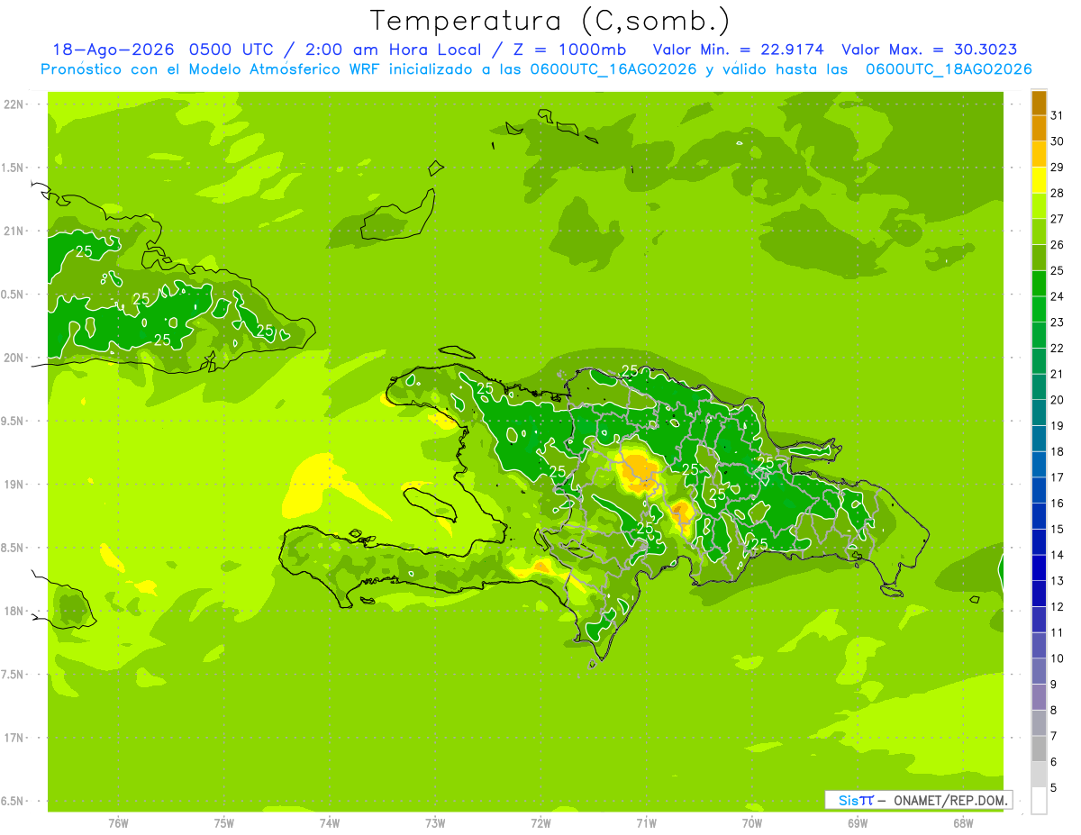Click the longitude axis label "74W"
The height and width of the screenshot is (835, 1081).
point(330,822)
